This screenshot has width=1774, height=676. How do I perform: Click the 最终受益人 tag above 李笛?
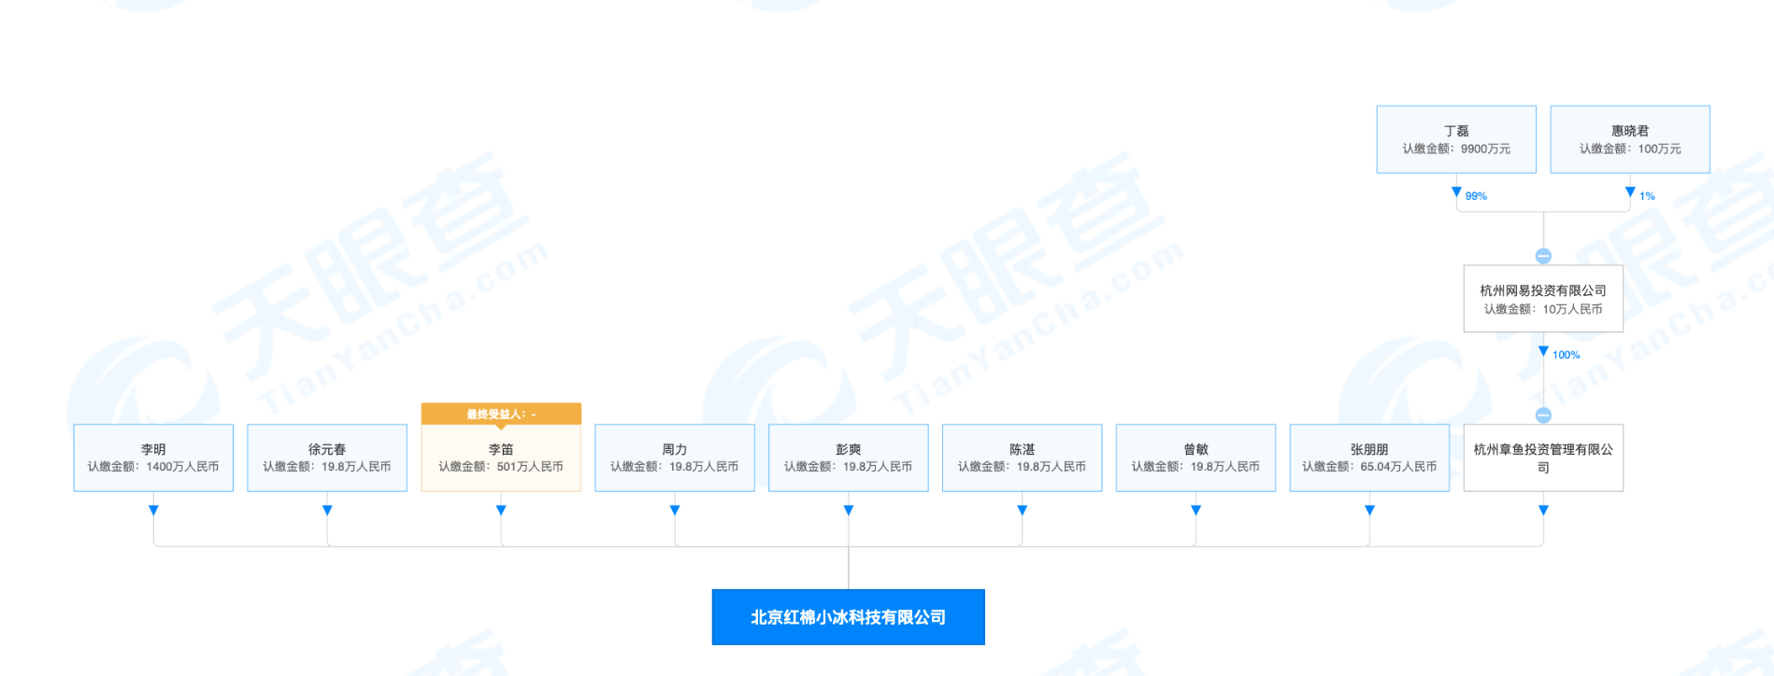pos(501,414)
